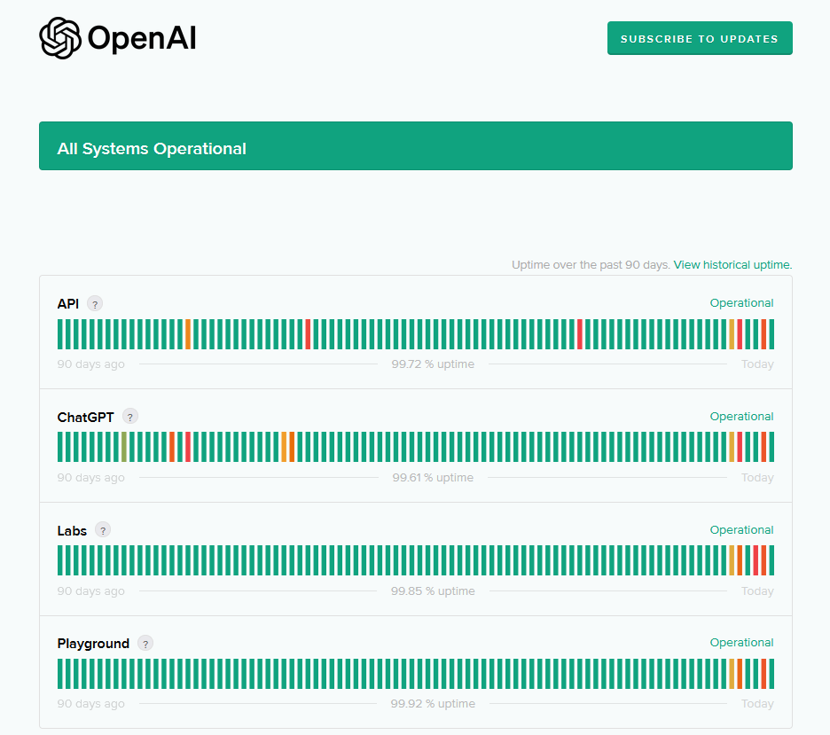Open the View historical uptime link
This screenshot has height=735, width=830.
(x=732, y=265)
